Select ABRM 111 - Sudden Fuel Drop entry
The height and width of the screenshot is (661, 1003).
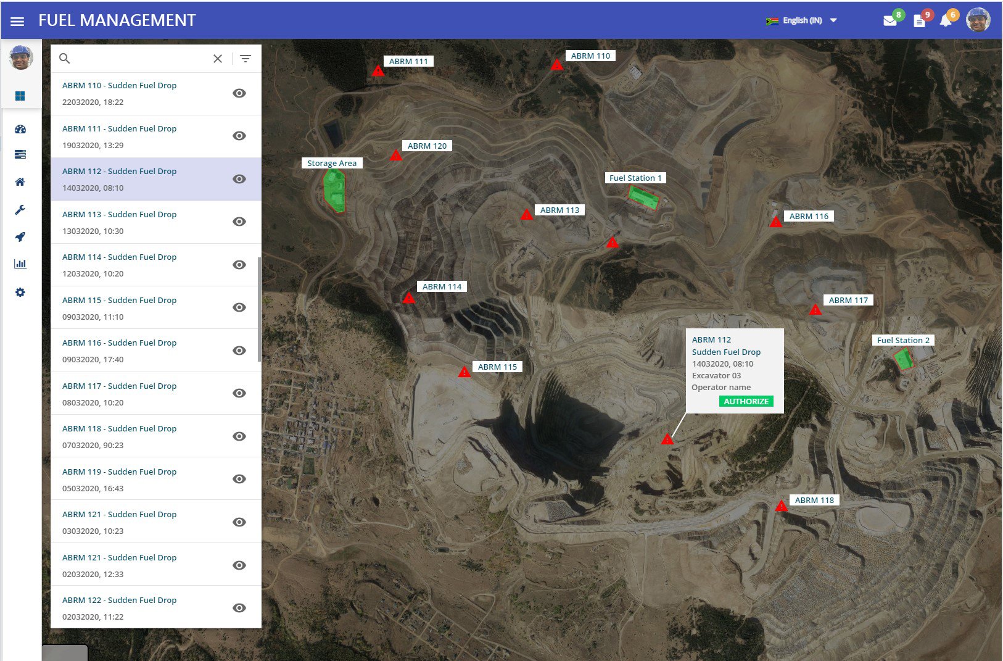pyautogui.click(x=156, y=136)
